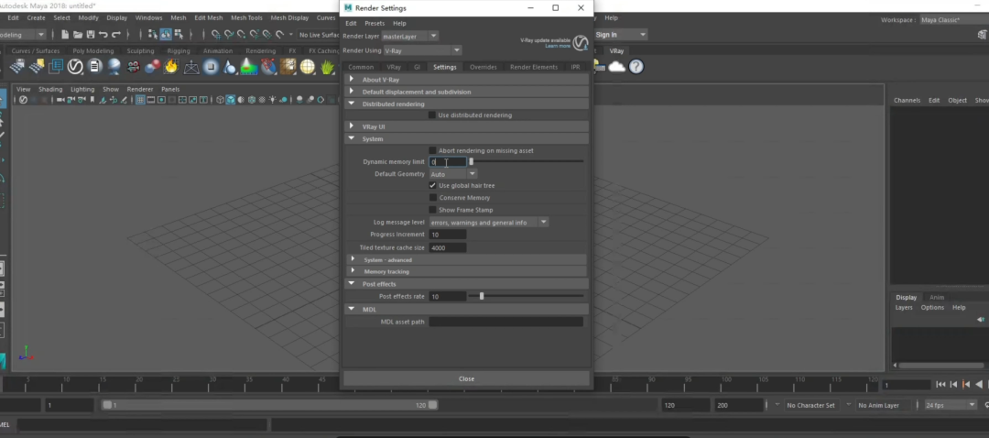Image resolution: width=989 pixels, height=438 pixels.
Task: Click the Learn more link
Action: pos(558,46)
